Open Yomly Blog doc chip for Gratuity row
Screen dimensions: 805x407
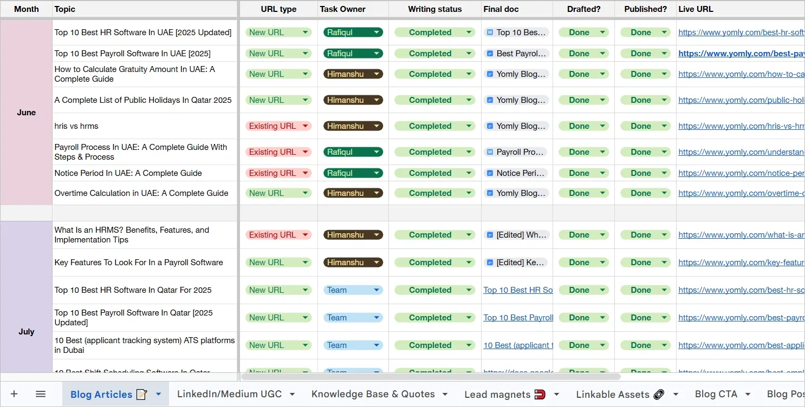(x=516, y=74)
